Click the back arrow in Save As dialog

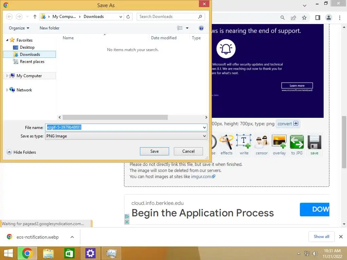tap(9, 17)
